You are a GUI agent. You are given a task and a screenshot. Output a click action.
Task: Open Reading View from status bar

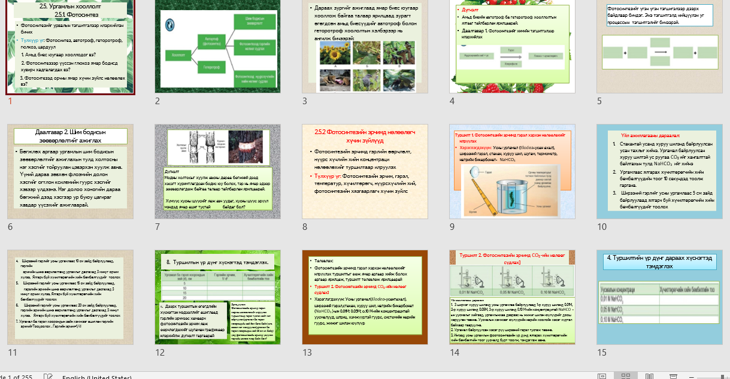point(649,375)
